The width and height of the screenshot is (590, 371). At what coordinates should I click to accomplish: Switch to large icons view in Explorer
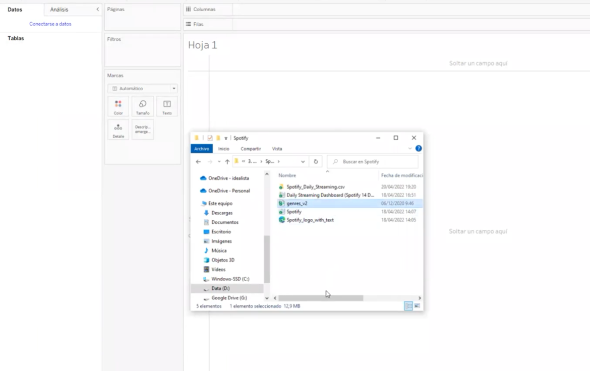click(x=418, y=306)
